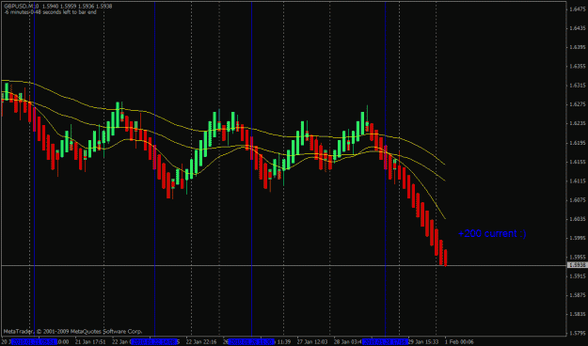Click the last red candle at the chart's right edge
588x346 pixels.
point(446,258)
